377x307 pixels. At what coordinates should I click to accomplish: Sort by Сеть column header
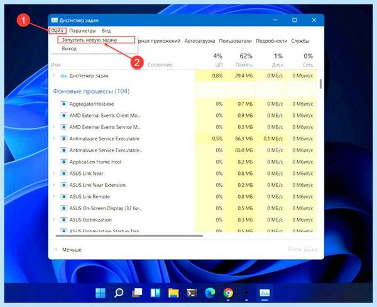pos(308,65)
